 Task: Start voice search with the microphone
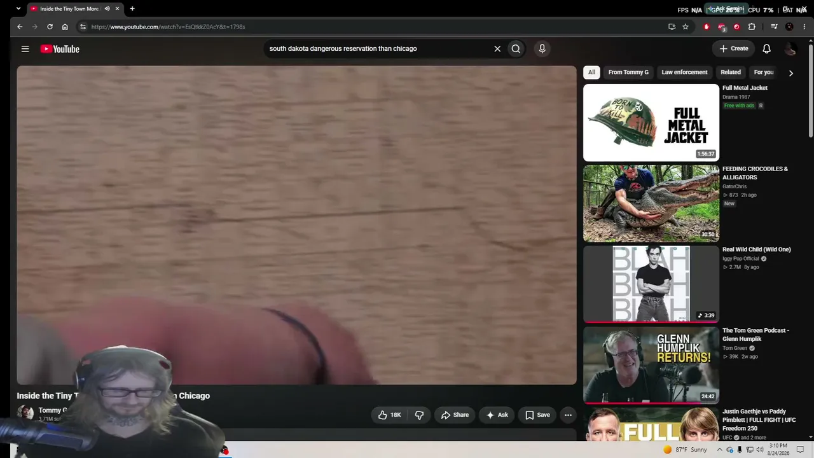click(x=542, y=49)
